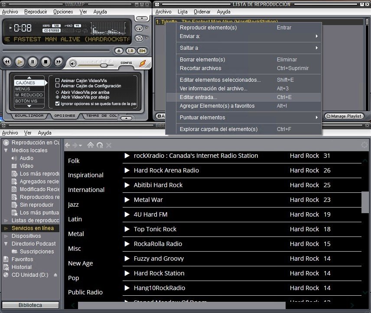Viewport: 371px width, 313px height.
Task: Click the song seek bar
Action: coord(56,51)
